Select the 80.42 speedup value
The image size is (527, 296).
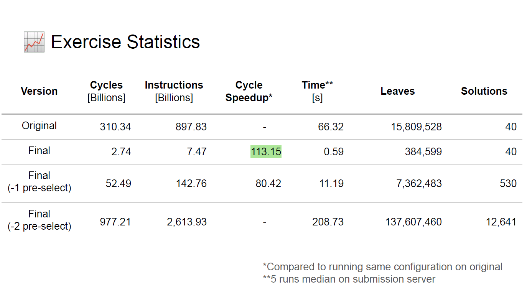tap(268, 184)
